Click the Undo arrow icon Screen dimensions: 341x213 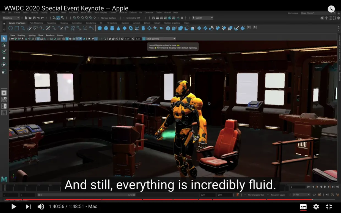click(x=38, y=18)
